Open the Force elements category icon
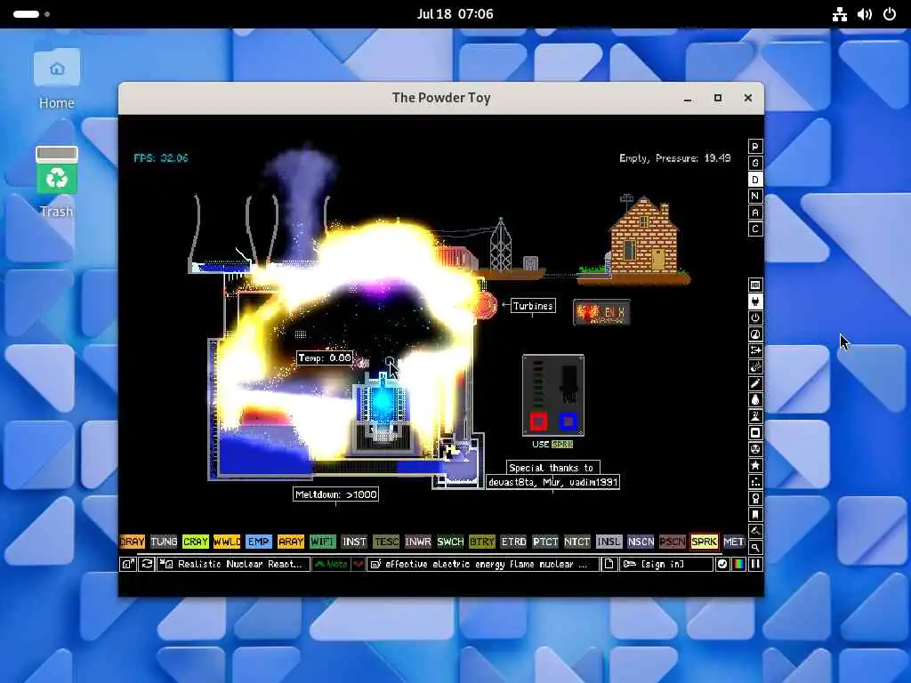The image size is (911, 683). [755, 350]
